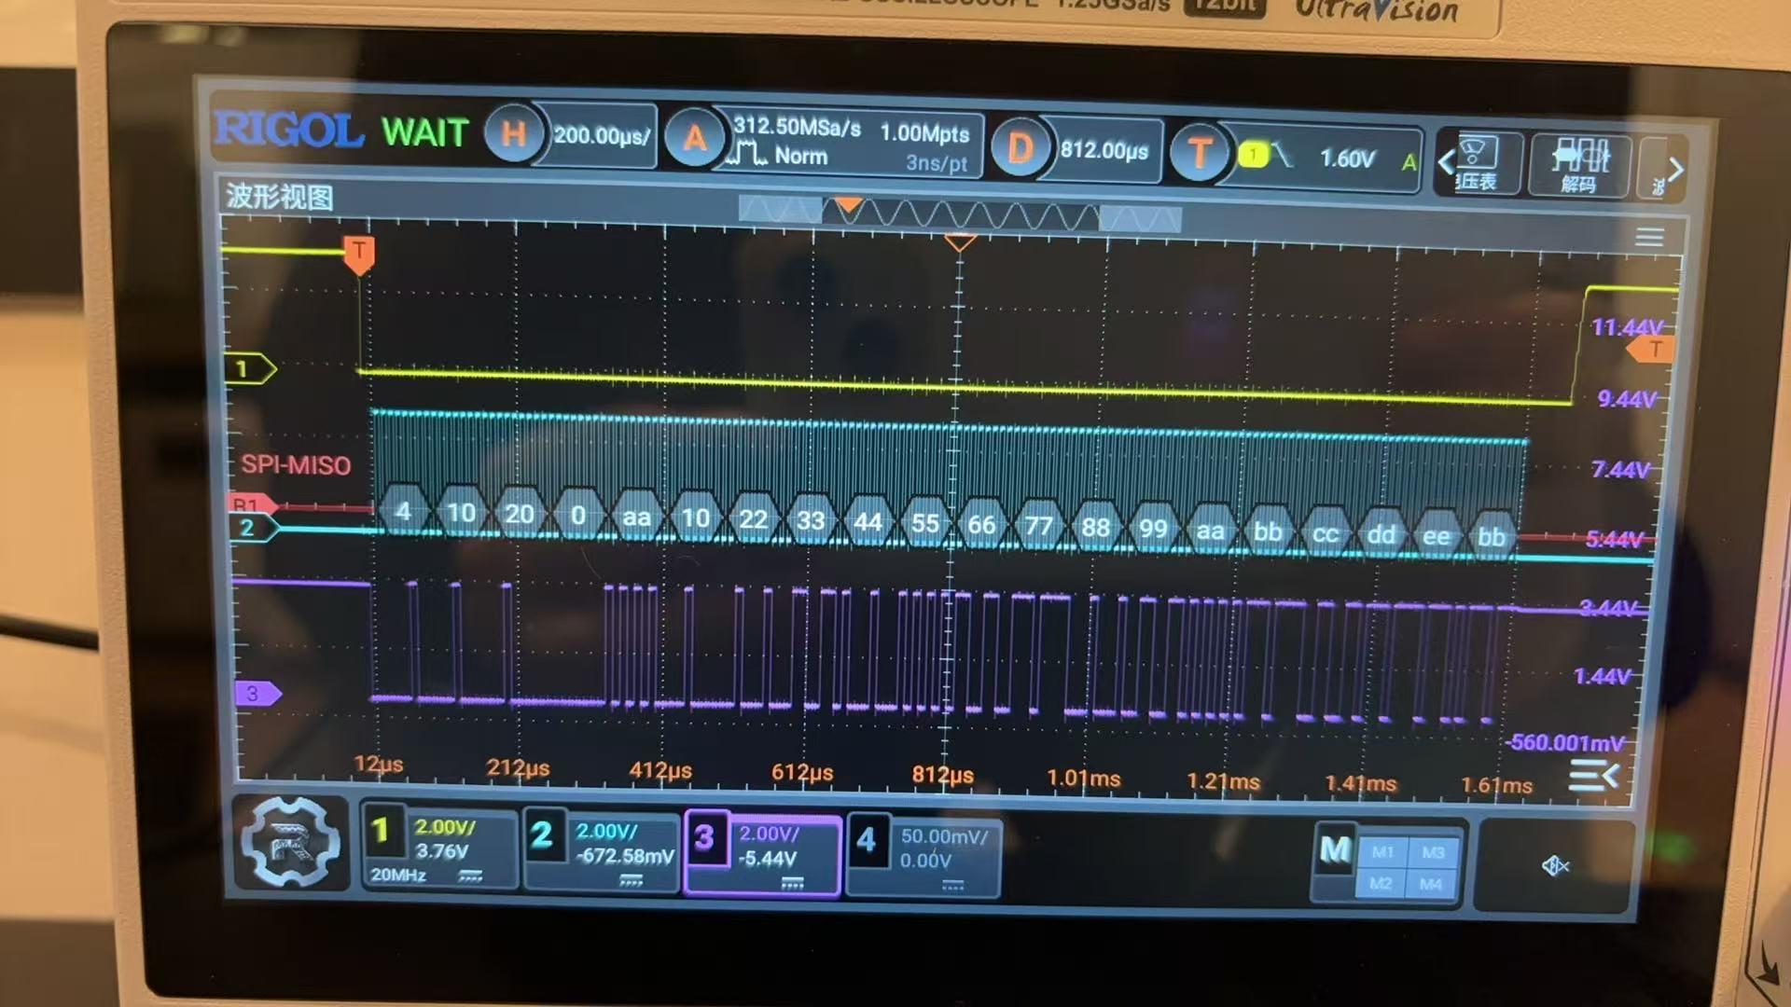Open the trigger T settings icon

(1200, 154)
